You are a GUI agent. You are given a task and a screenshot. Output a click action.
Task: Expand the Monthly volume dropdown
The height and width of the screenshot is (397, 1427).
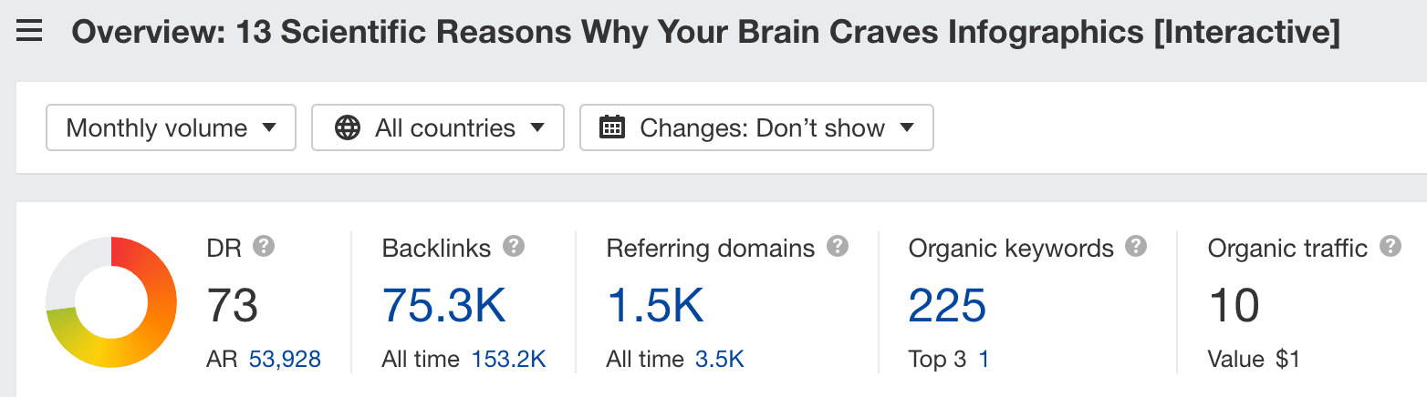172,127
